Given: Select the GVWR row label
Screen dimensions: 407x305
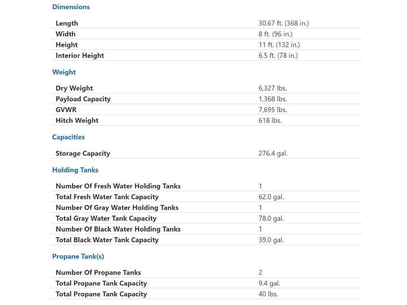Looking at the screenshot, I should [x=66, y=110].
